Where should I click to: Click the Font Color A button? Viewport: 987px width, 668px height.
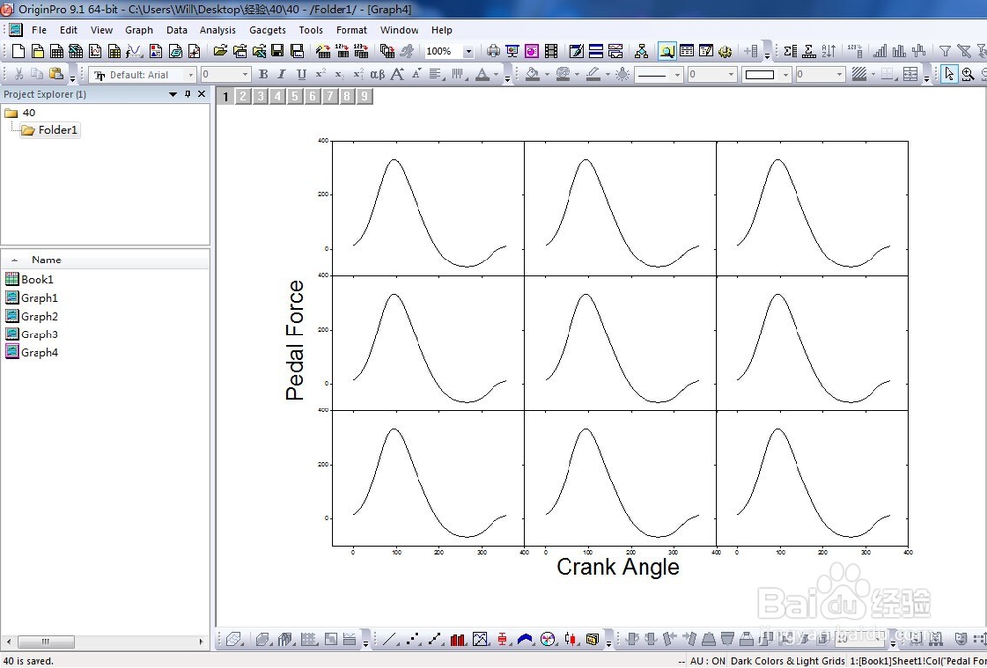tap(483, 74)
